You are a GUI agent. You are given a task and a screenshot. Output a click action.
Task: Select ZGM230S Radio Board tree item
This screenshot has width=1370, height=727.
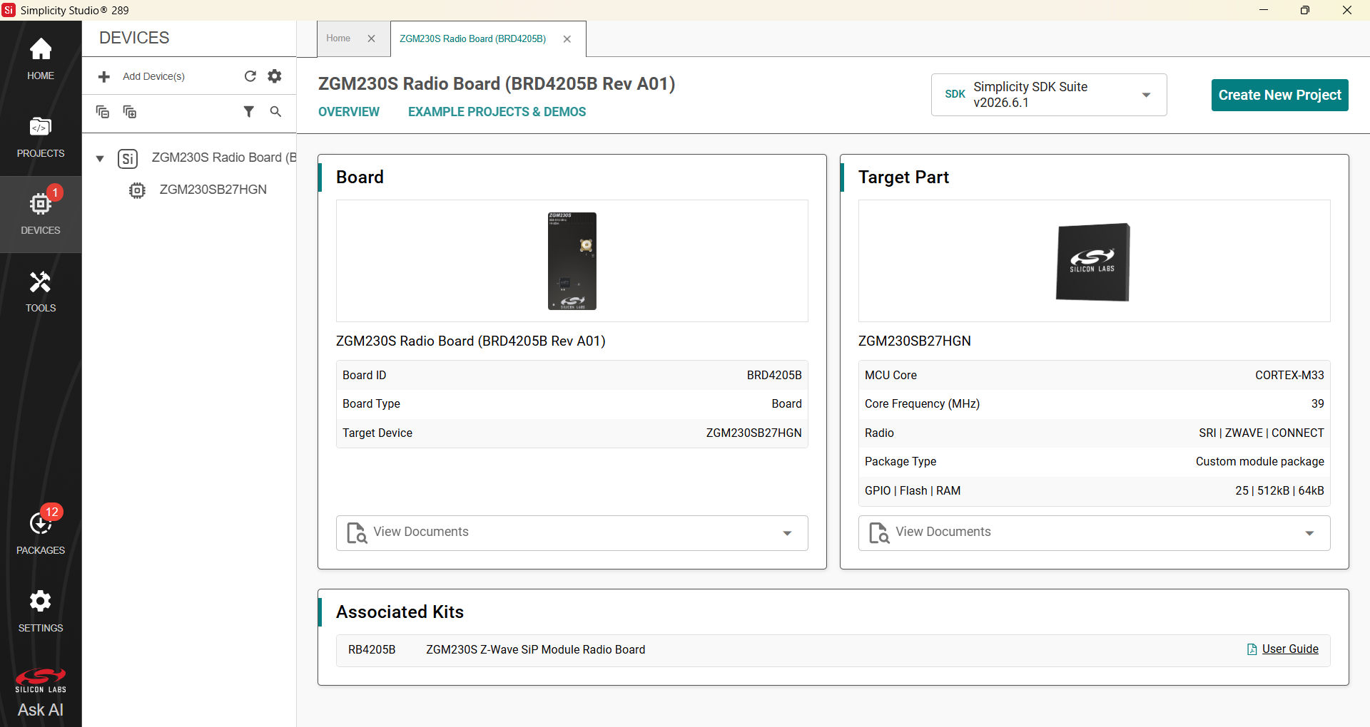tap(223, 158)
